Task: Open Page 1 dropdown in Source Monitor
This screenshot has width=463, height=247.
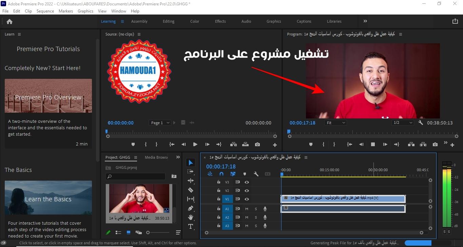Action: click(160, 123)
